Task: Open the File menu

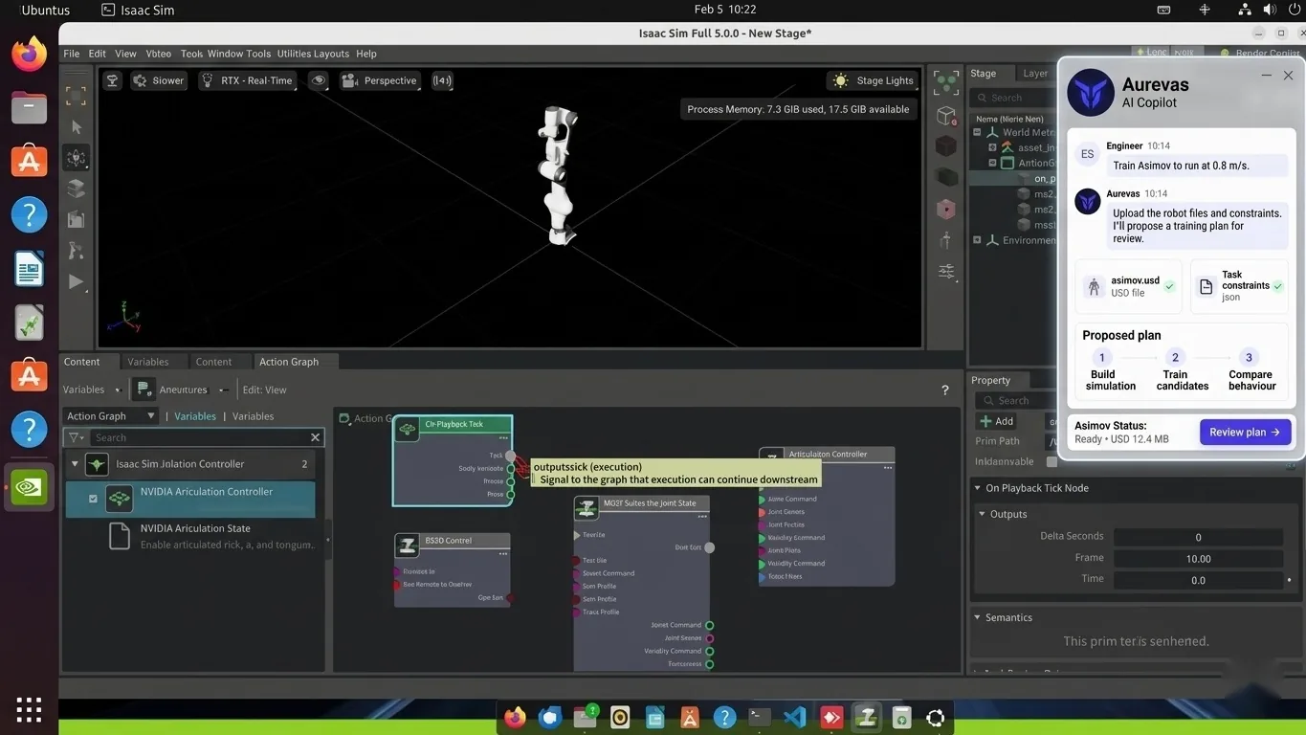Action: pos(72,54)
